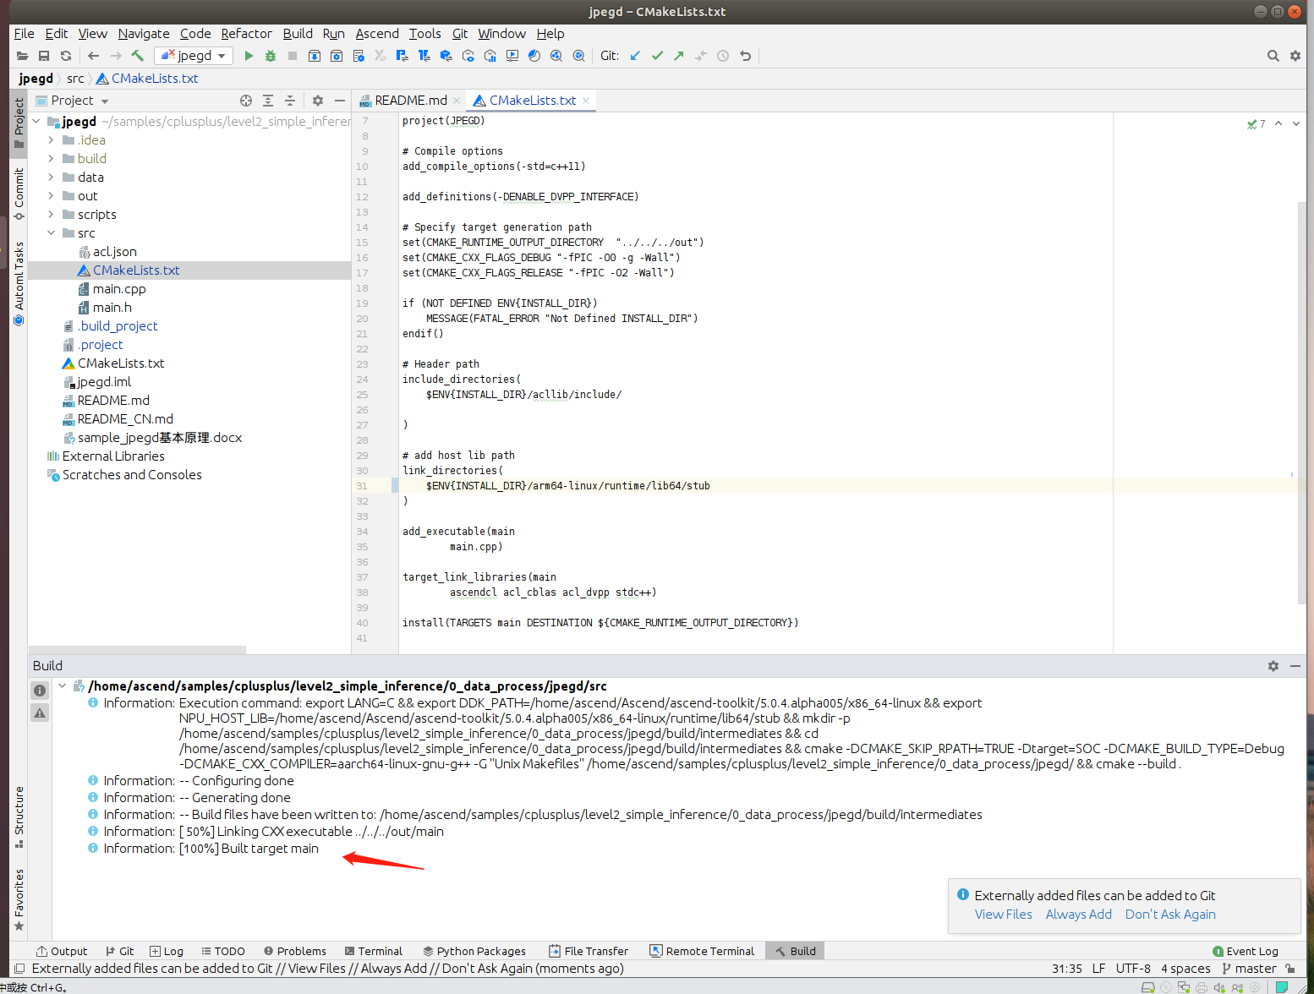Toggle the Favorites side tool window

coord(19,900)
